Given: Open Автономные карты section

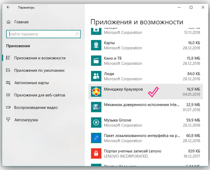Looking at the screenshot, I should [x=32, y=83].
